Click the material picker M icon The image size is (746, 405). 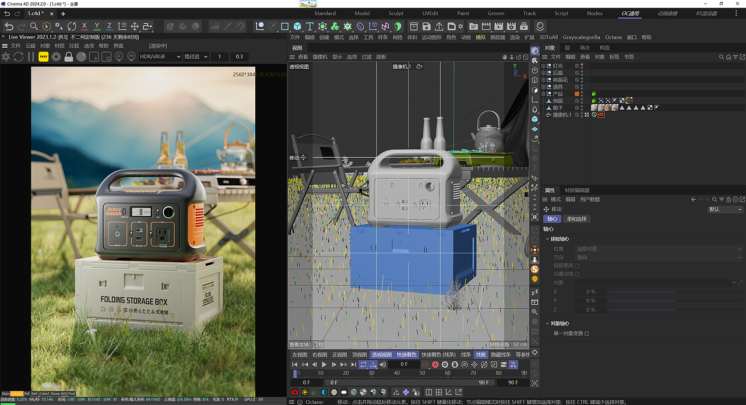coord(132,57)
